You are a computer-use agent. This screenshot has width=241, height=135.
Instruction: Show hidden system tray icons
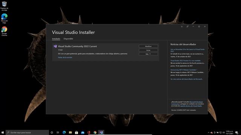coord(209,132)
